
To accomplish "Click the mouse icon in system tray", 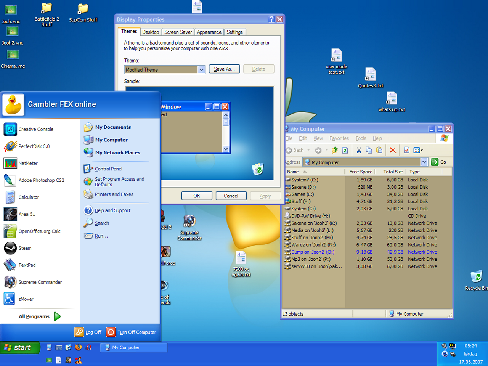I will click(453, 354).
